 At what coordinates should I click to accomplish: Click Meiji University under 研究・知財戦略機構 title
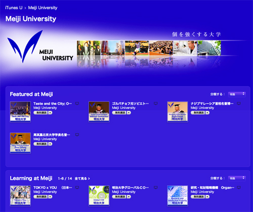[202, 192]
